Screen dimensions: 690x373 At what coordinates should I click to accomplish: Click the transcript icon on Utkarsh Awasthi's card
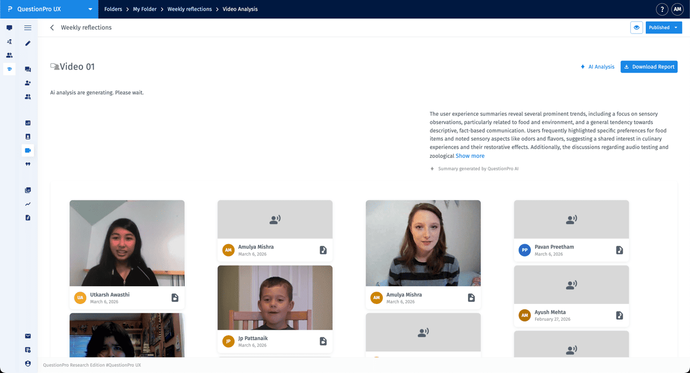175,298
